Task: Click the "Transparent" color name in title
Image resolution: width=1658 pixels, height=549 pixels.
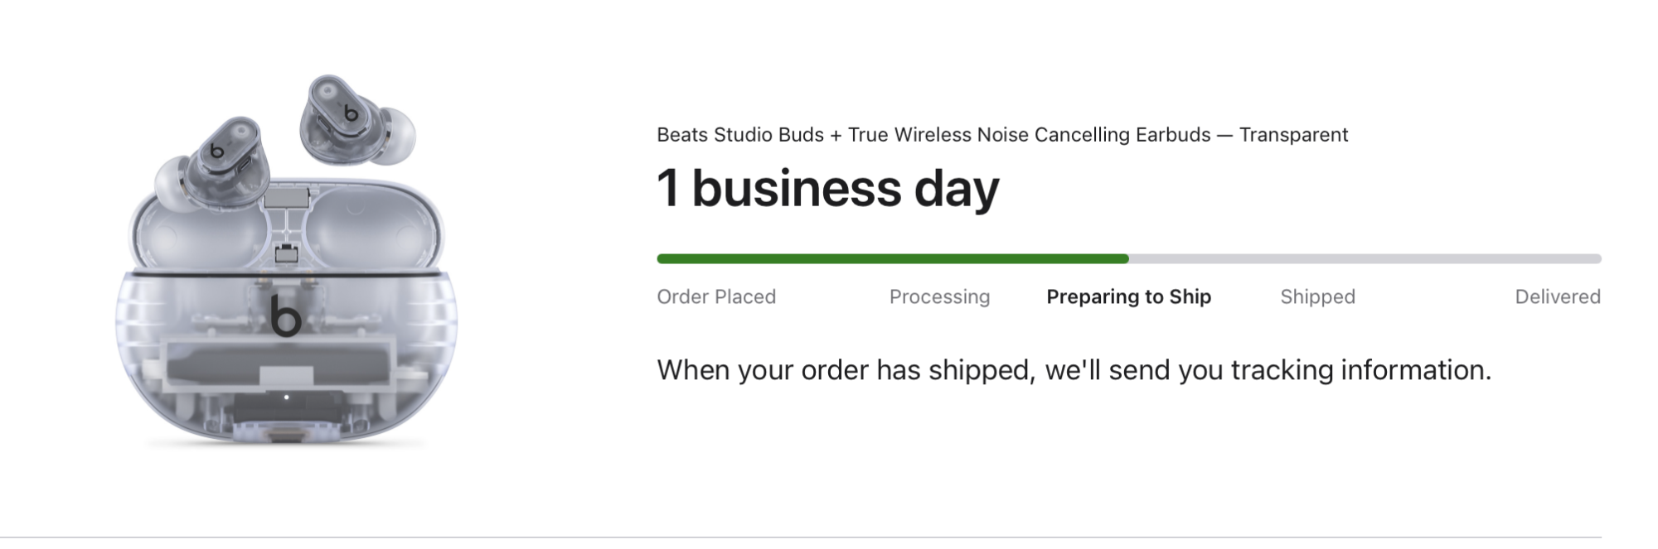Action: 1293,135
